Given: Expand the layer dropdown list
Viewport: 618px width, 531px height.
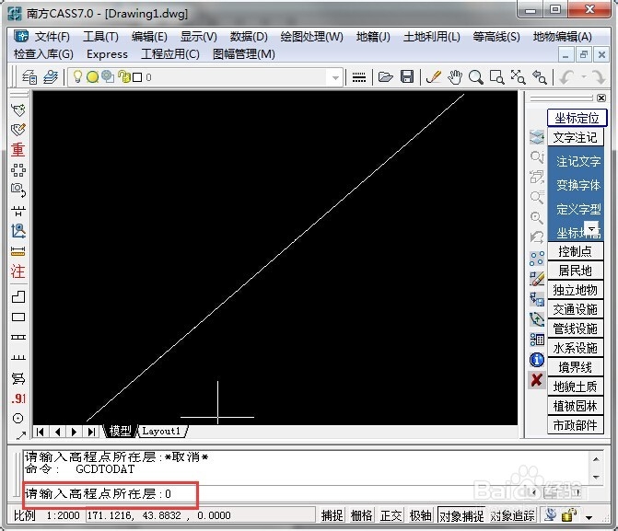Looking at the screenshot, I should pos(335,77).
